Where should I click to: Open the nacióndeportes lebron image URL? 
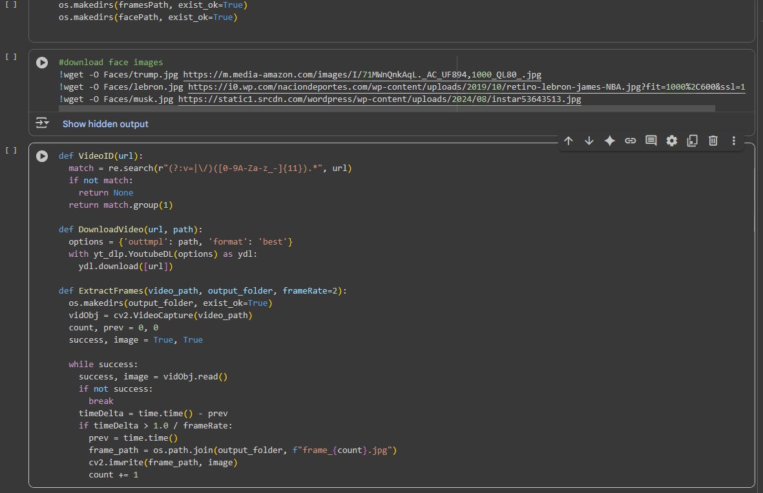466,87
